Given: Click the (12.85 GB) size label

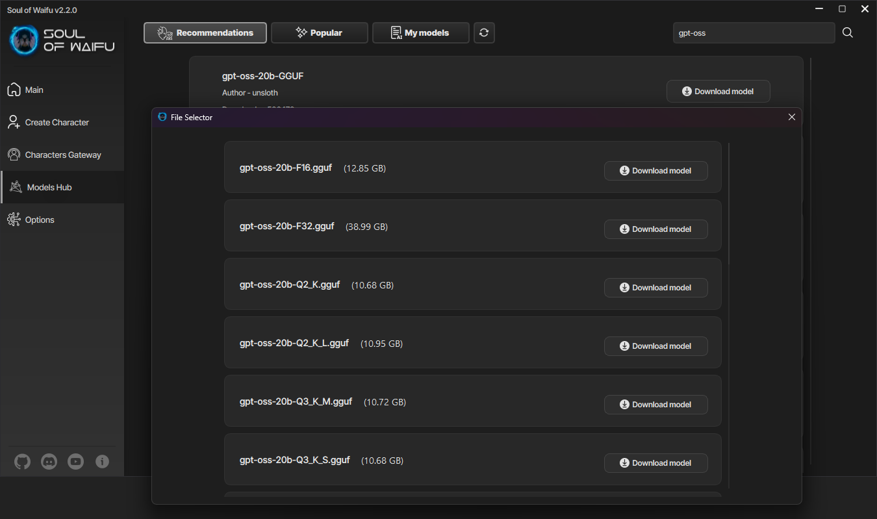Looking at the screenshot, I should coord(364,168).
